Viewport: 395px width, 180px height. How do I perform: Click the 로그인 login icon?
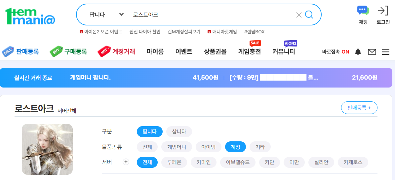[x=383, y=15]
